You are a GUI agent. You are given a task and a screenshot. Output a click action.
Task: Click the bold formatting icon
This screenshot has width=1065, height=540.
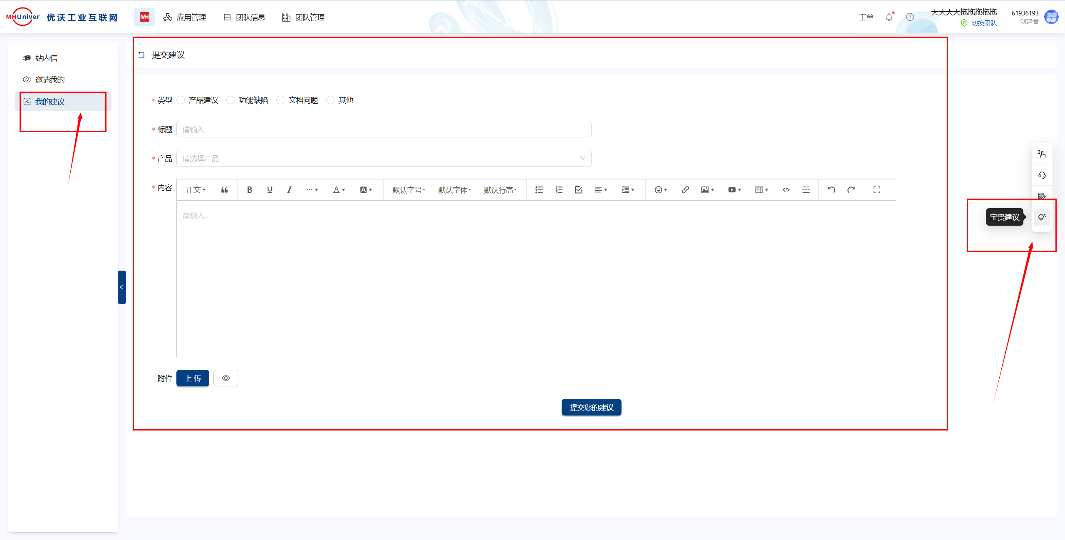pos(250,190)
